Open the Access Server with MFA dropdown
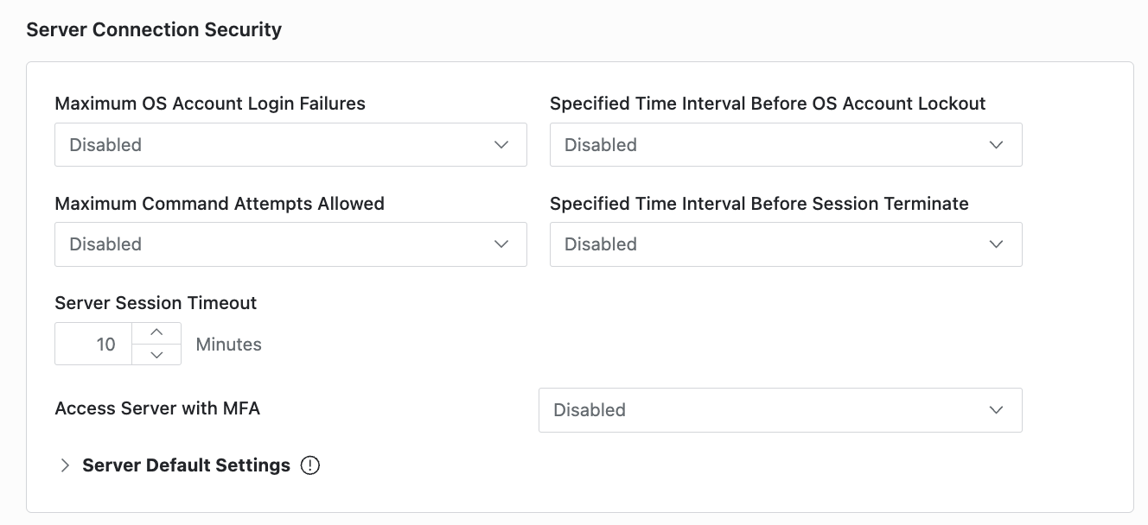The height and width of the screenshot is (525, 1148). pos(780,410)
